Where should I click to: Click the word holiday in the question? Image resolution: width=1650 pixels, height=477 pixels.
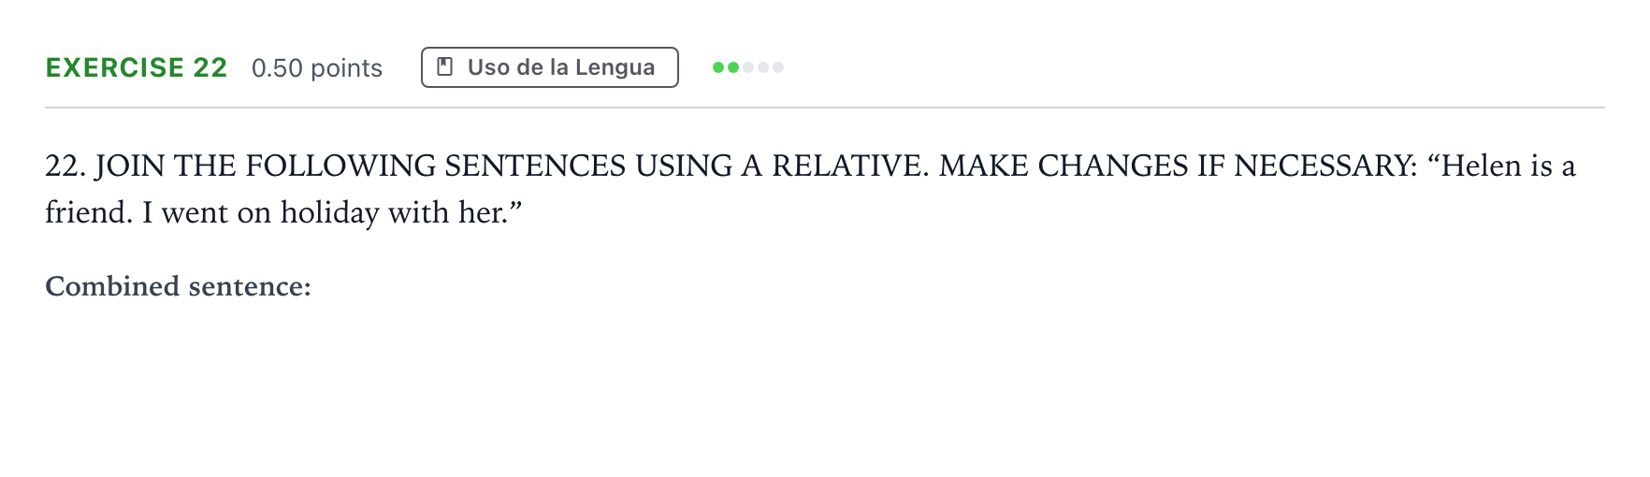click(330, 213)
